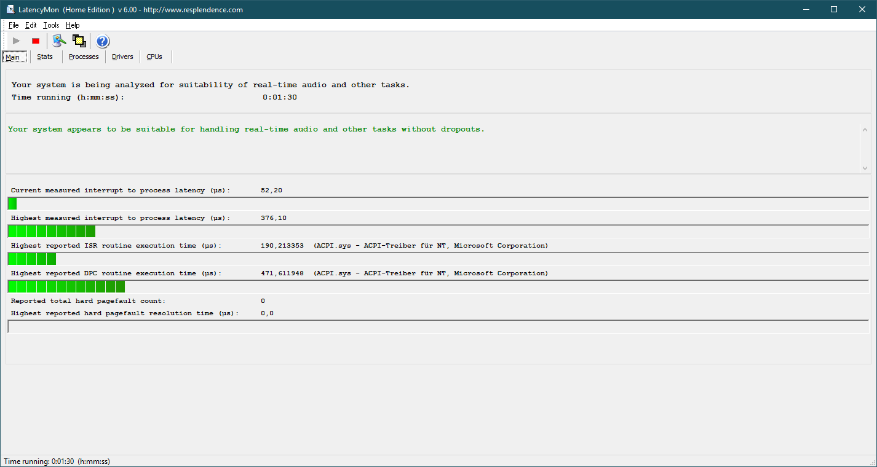Viewport: 877px width, 467px height.
Task: Click the yellow overlapping windows toolbar icon
Action: coord(79,41)
